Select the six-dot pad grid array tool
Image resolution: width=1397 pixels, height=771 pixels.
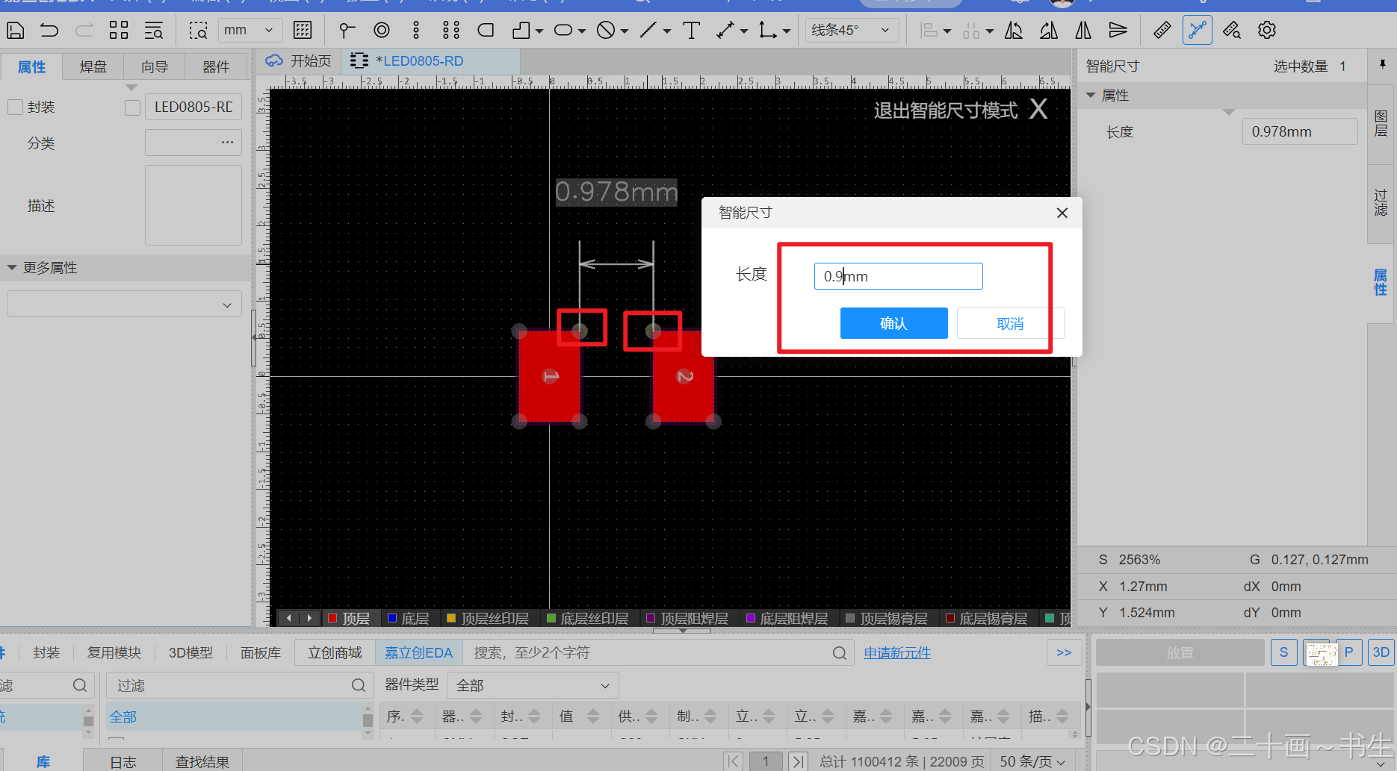tap(451, 31)
